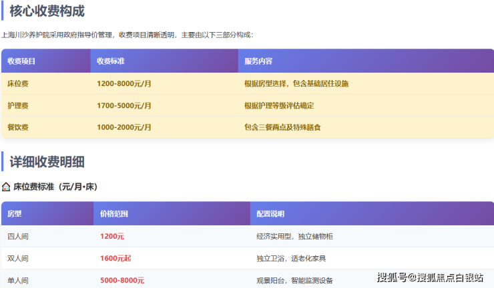494x288 pixels.
Task: Select the 收费标准 column header
Action: click(111, 61)
